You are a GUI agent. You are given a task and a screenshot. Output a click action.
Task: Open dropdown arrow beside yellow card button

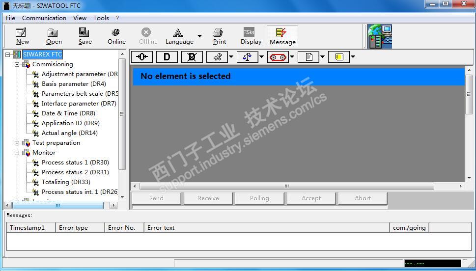coord(353,57)
